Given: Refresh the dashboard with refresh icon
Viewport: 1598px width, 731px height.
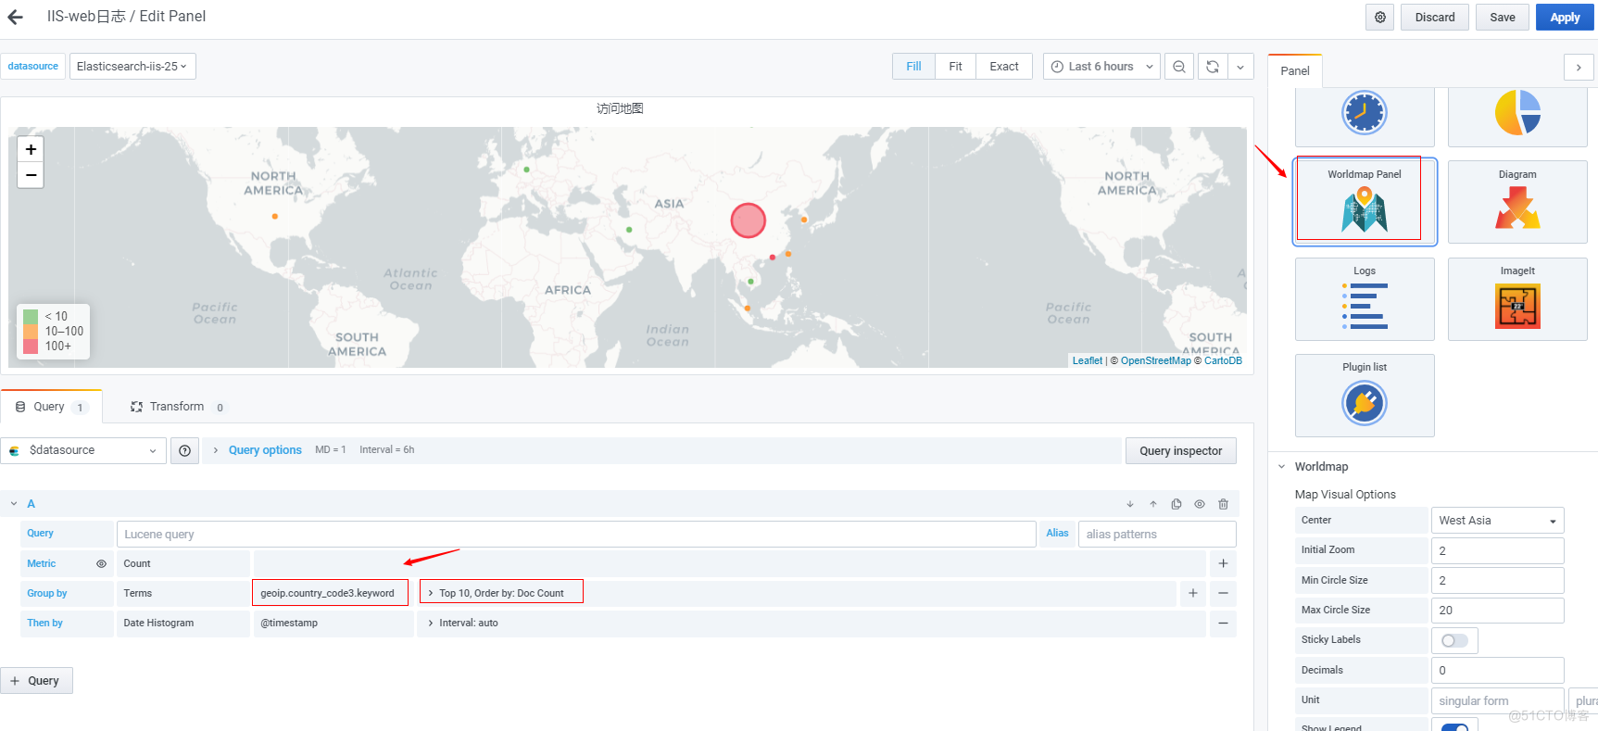Looking at the screenshot, I should 1213,67.
